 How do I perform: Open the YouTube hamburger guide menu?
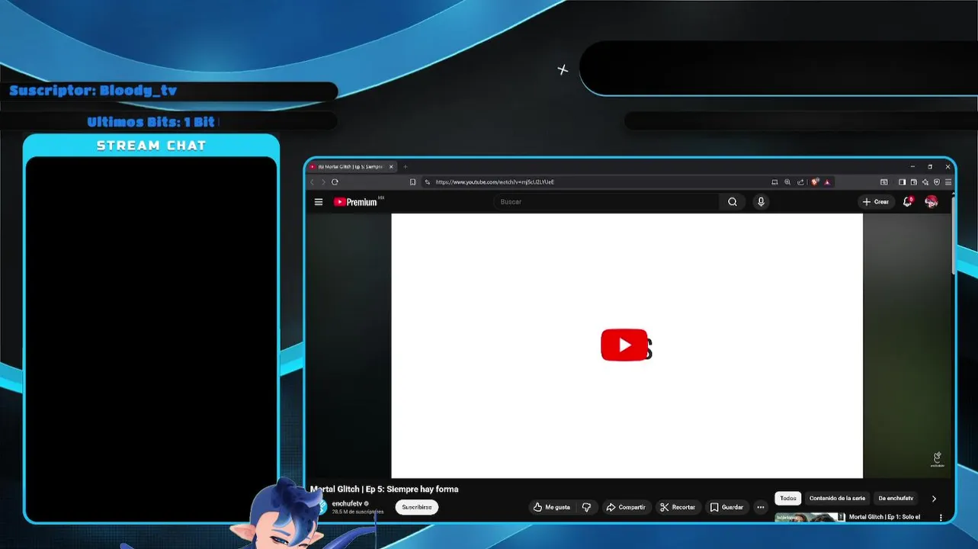click(319, 202)
